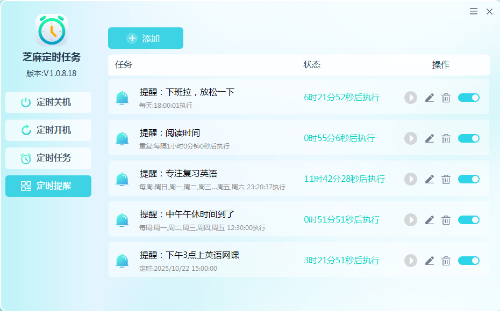Edit the 中午午休时间到了 reminder
The width and height of the screenshot is (500, 311).
[x=429, y=220]
